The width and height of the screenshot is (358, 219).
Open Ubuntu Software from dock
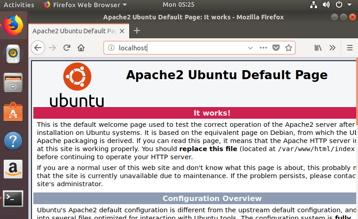pyautogui.click(x=13, y=112)
